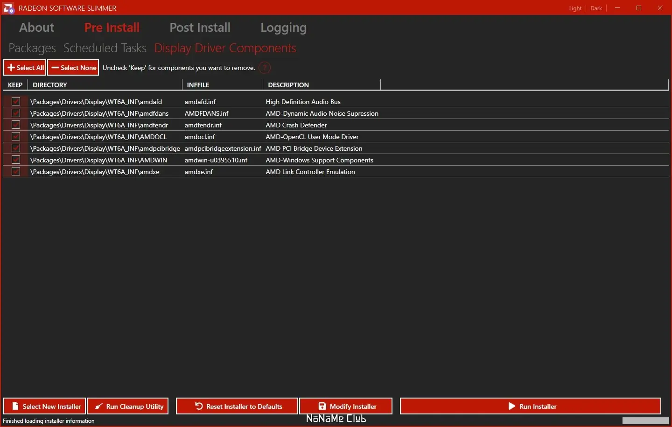Click the AMD Link Controller Emulation description
672x427 pixels.
tap(310, 172)
